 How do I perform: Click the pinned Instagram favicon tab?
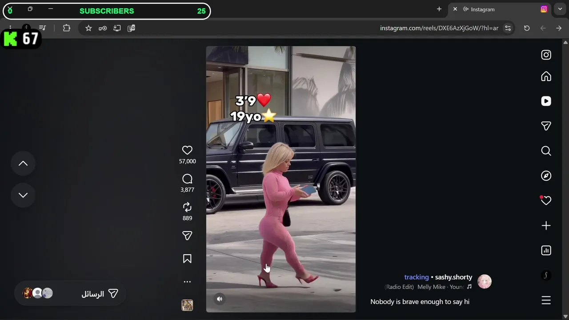pos(544,9)
